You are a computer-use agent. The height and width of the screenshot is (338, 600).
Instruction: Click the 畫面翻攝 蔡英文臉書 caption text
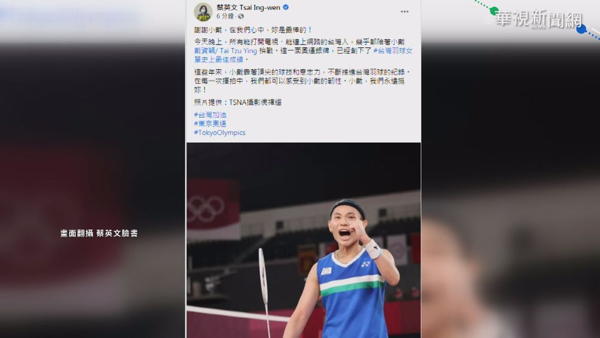[x=99, y=233]
